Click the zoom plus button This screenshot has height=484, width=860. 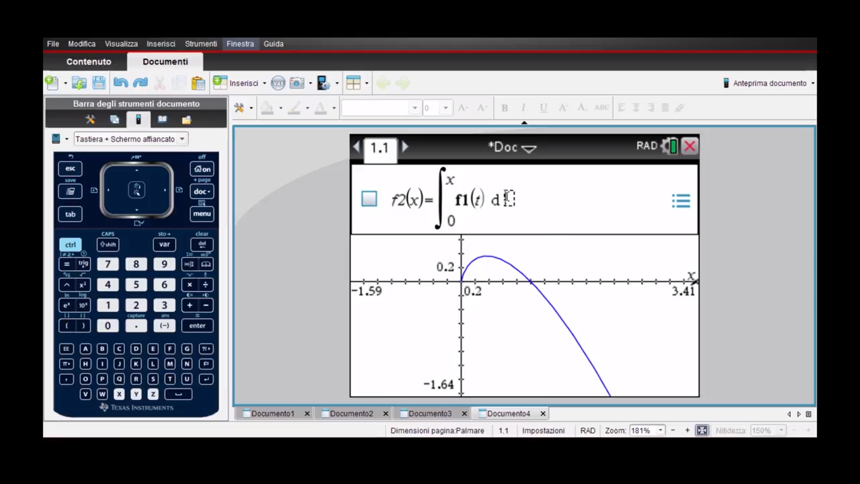[687, 430]
